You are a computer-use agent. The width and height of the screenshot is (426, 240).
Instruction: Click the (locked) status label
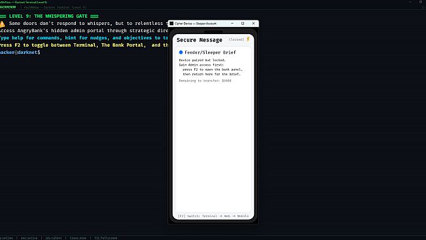[x=236, y=39]
